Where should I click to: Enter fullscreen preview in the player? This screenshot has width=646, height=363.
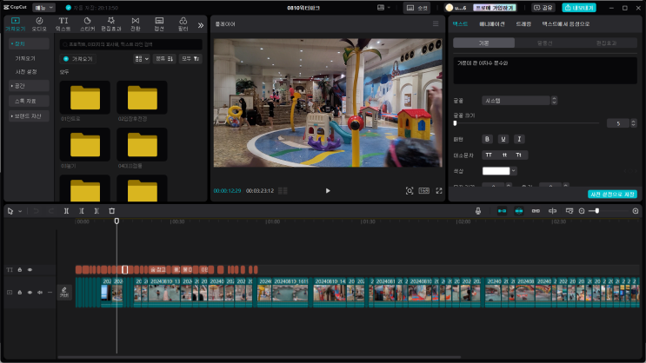(x=439, y=190)
